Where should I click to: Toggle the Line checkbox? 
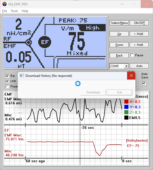(x=7, y=81)
